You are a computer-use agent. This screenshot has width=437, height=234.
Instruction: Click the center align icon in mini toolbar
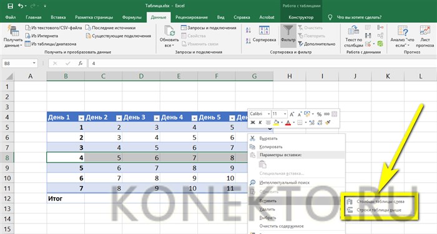(x=268, y=123)
